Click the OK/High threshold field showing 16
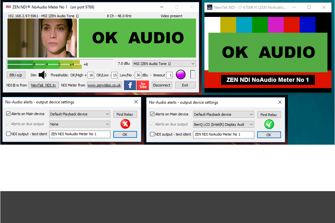This screenshot has width=335, height=223. tap(91, 75)
